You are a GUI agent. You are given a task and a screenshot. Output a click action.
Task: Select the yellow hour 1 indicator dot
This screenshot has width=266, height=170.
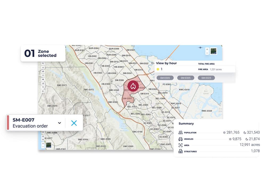click(x=158, y=69)
